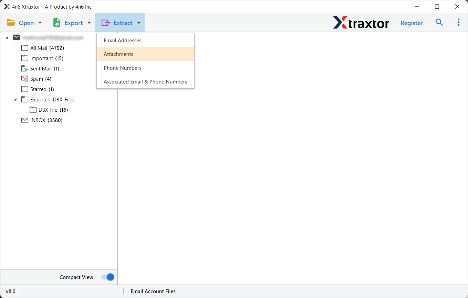Click the Spam folder icon
Screen dimensions: 468x298
(x=25, y=79)
